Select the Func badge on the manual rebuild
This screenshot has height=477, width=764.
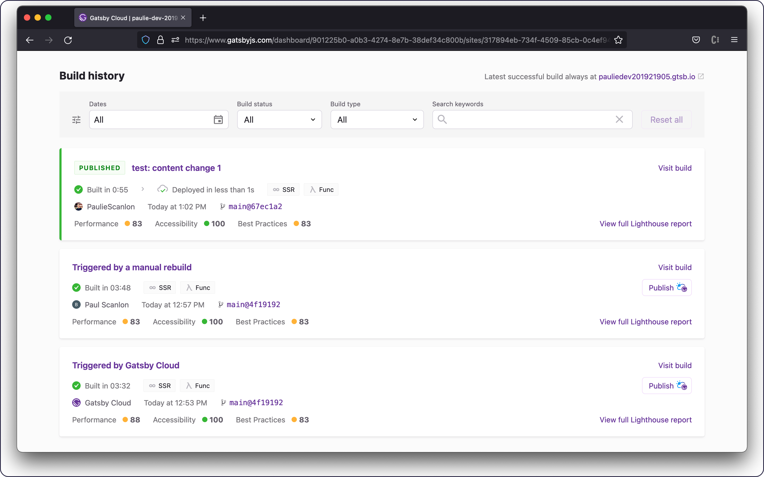[197, 288]
